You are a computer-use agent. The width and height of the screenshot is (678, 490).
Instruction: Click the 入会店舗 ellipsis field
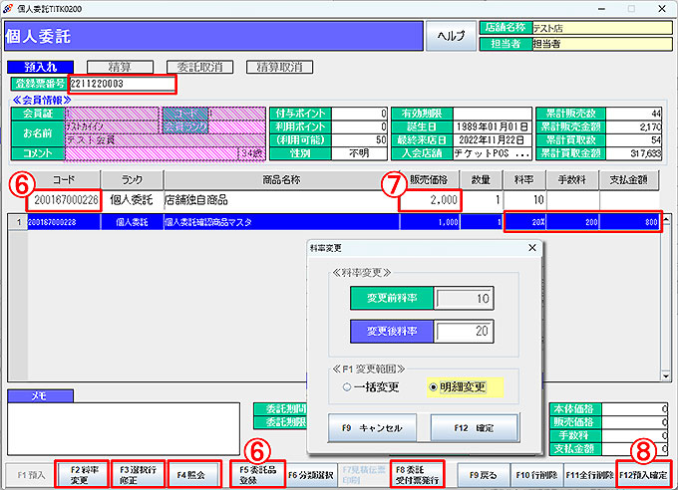click(493, 153)
